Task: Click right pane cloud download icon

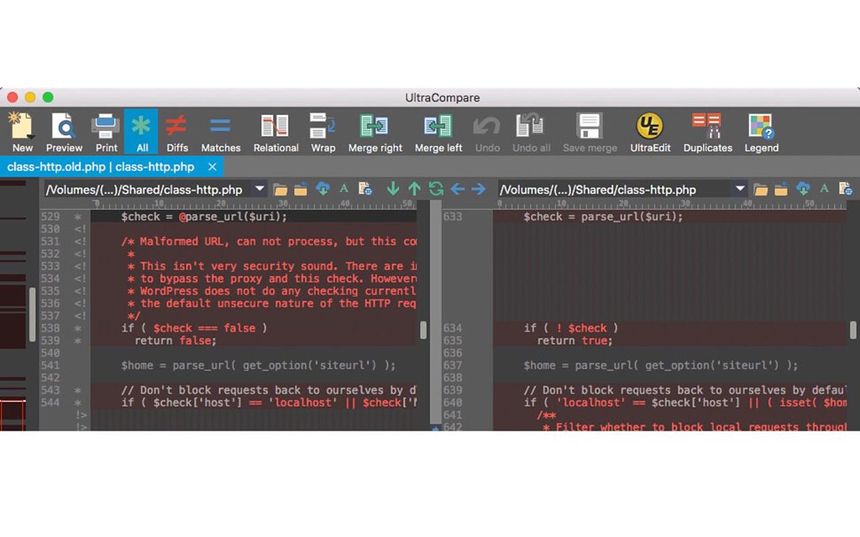Action: [803, 190]
